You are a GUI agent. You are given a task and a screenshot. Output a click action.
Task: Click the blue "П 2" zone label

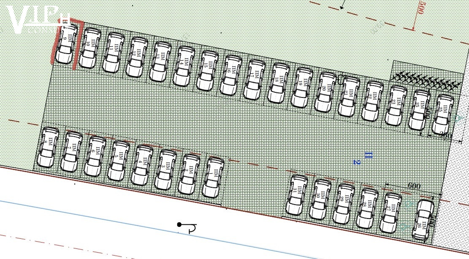(x=363, y=158)
